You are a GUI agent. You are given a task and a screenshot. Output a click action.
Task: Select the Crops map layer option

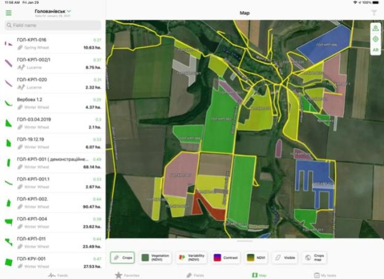[314, 258]
